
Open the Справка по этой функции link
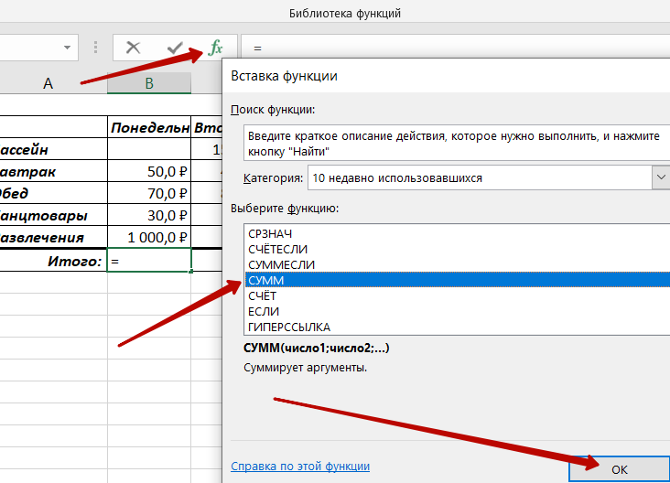point(300,466)
